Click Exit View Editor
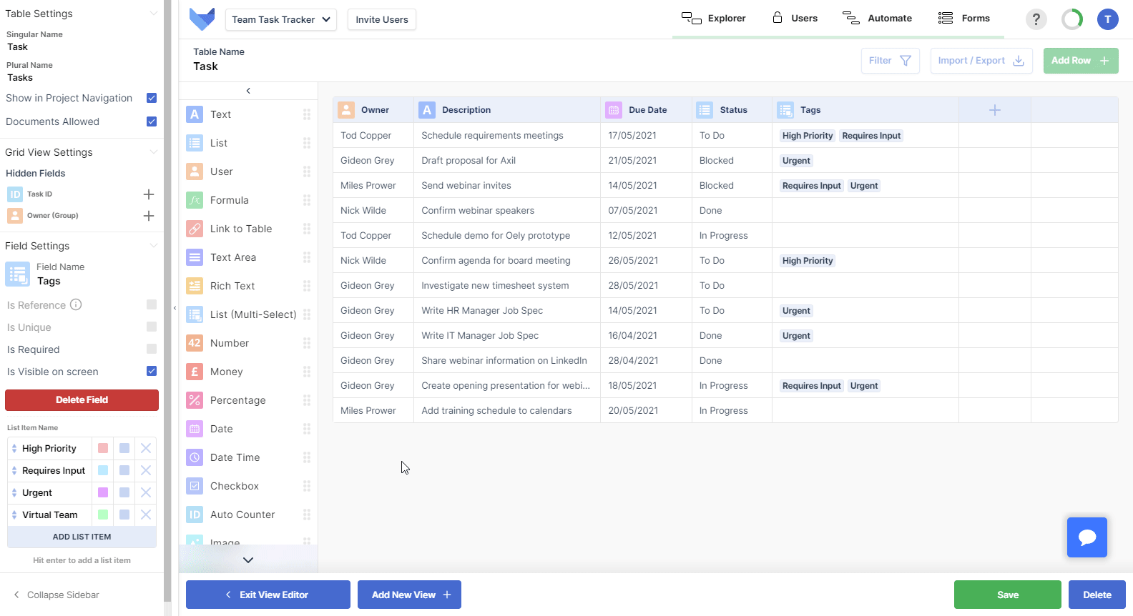The image size is (1133, 616). pos(268,595)
